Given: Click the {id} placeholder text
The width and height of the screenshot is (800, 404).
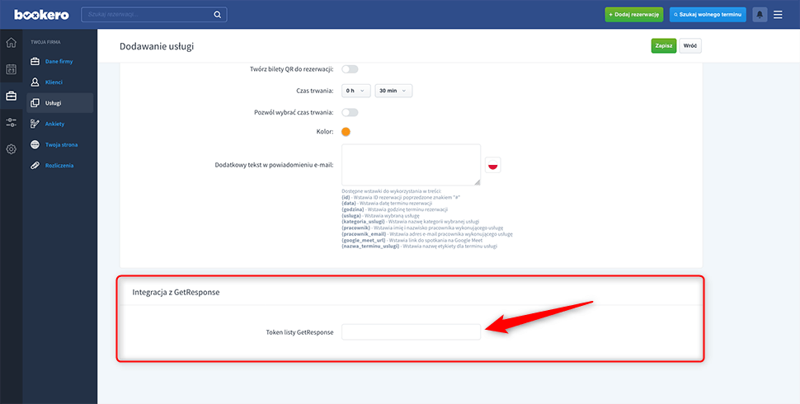Looking at the screenshot, I should pyautogui.click(x=346, y=197).
